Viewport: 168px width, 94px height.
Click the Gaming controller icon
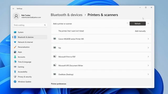(x=15, y=67)
